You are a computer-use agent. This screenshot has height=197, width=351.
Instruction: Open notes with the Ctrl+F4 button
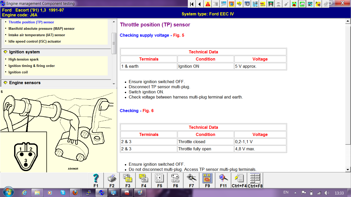(x=239, y=181)
